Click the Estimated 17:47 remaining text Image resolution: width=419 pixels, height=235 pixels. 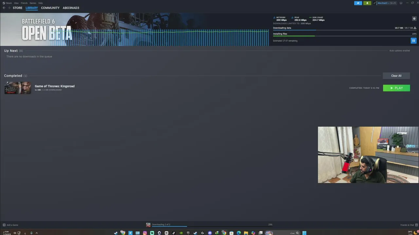coord(285,41)
